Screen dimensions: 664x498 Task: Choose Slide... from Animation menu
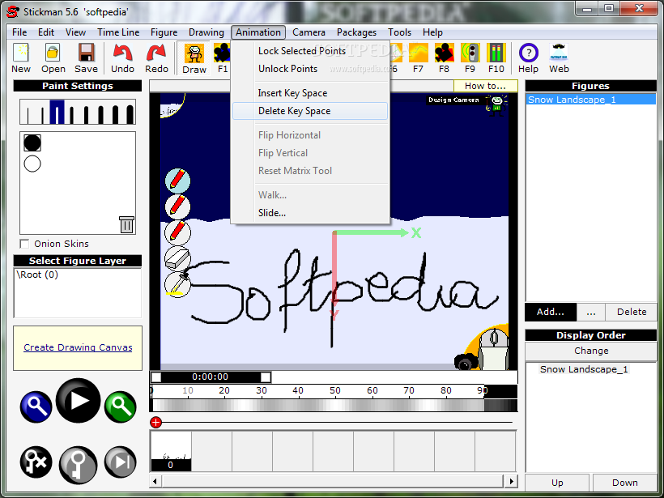[310, 213]
